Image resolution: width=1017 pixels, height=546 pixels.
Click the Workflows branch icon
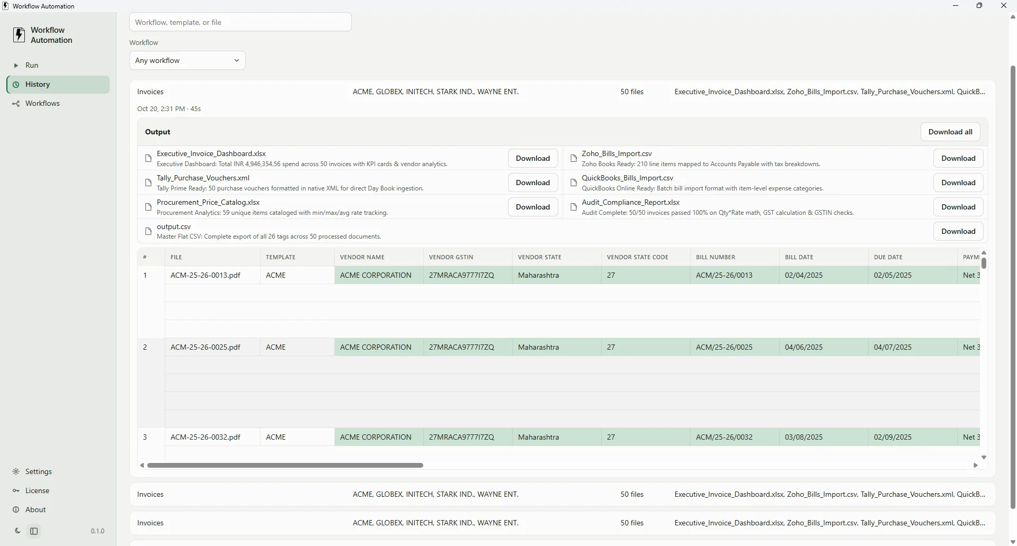click(16, 103)
